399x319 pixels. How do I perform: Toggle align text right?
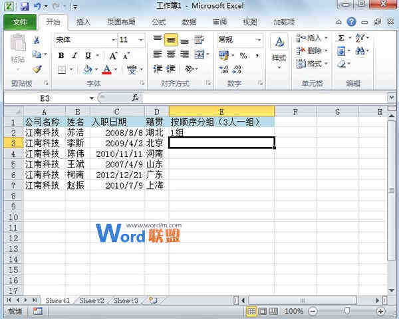click(x=184, y=54)
